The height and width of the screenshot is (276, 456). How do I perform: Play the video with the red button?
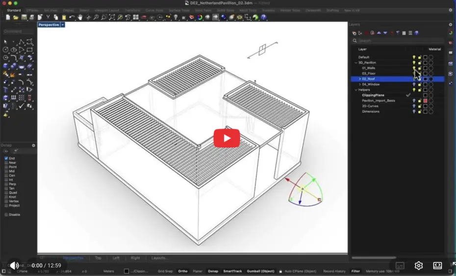click(227, 138)
